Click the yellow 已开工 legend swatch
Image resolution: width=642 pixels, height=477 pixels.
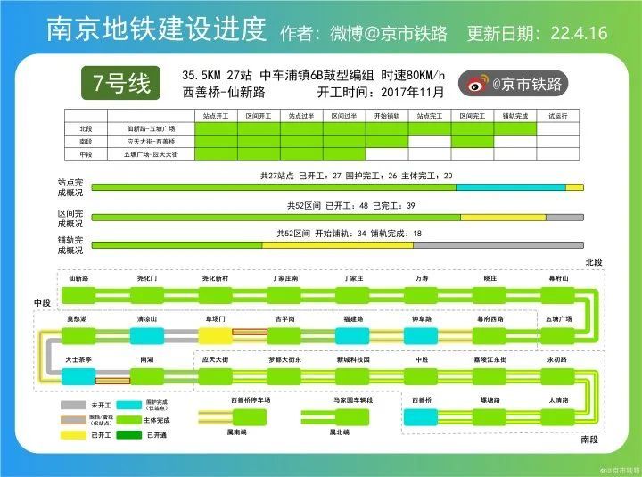tap(73, 435)
